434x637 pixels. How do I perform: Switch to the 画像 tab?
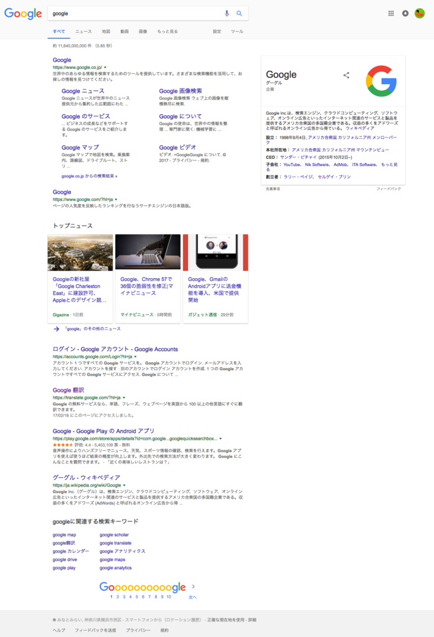143,31
